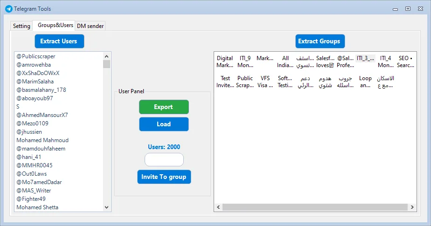The width and height of the screenshot is (431, 226).
Task: Click the users list scroll-up arrow
Action: 107,56
